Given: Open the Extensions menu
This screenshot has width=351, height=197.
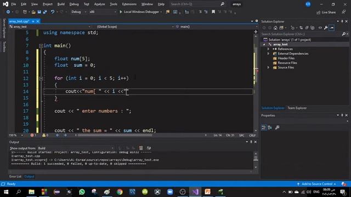Looking at the screenshot, I should coord(129,4).
